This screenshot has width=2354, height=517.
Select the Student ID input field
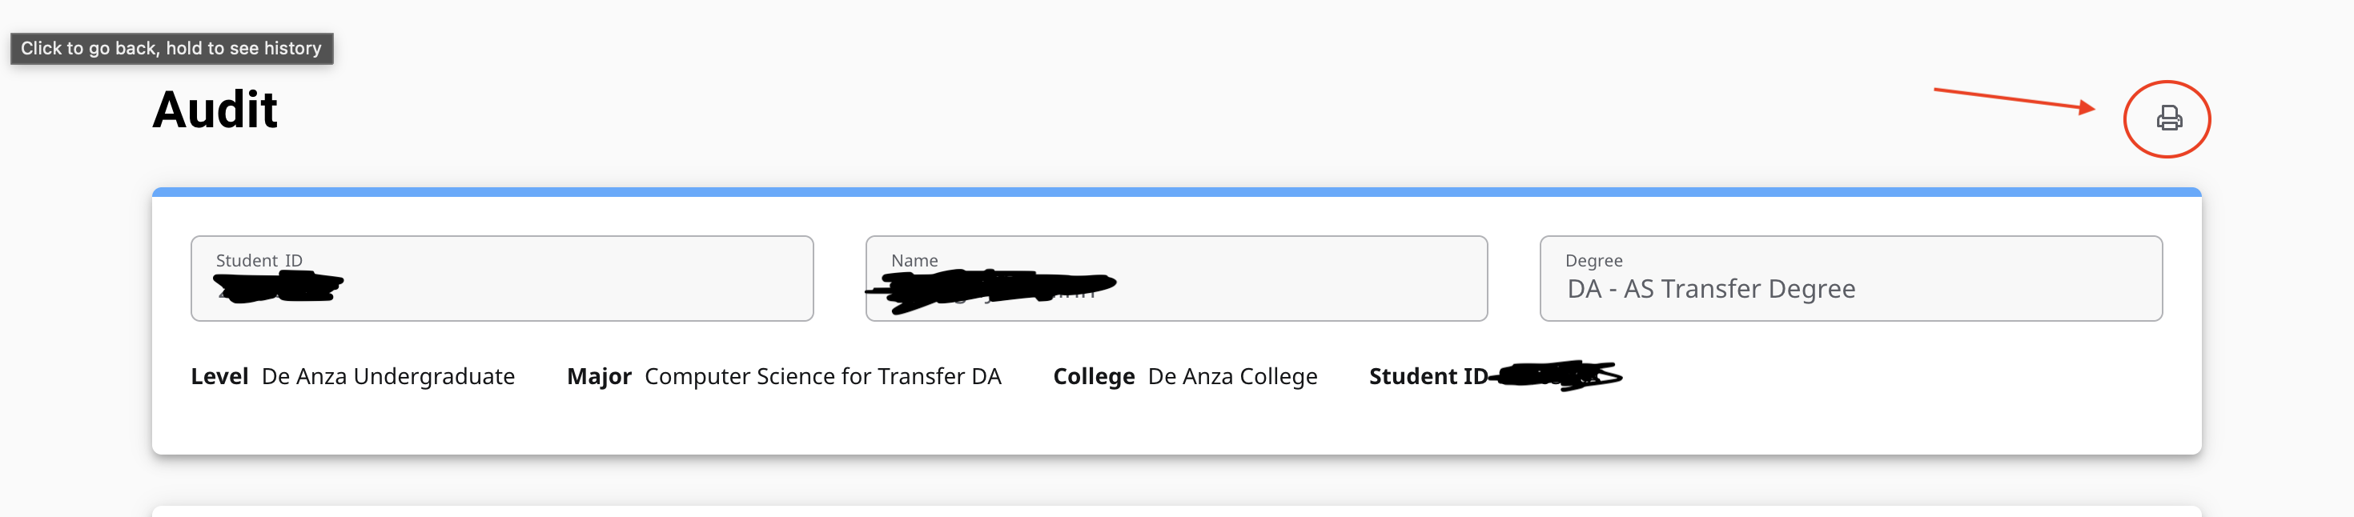click(x=502, y=279)
